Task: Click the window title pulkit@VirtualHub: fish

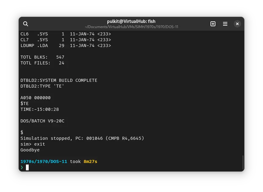Action: click(131, 21)
